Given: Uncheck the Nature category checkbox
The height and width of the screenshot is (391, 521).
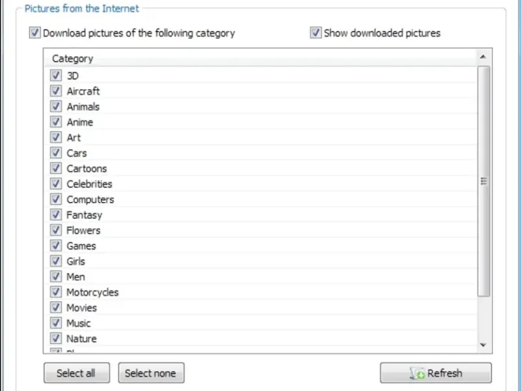Looking at the screenshot, I should click(x=55, y=339).
